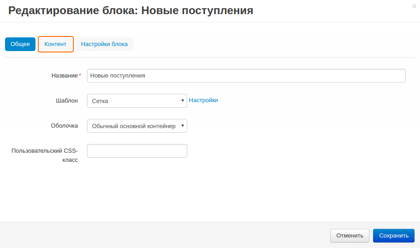The image size is (420, 248).
Task: Click the Отменить button
Action: point(349,235)
